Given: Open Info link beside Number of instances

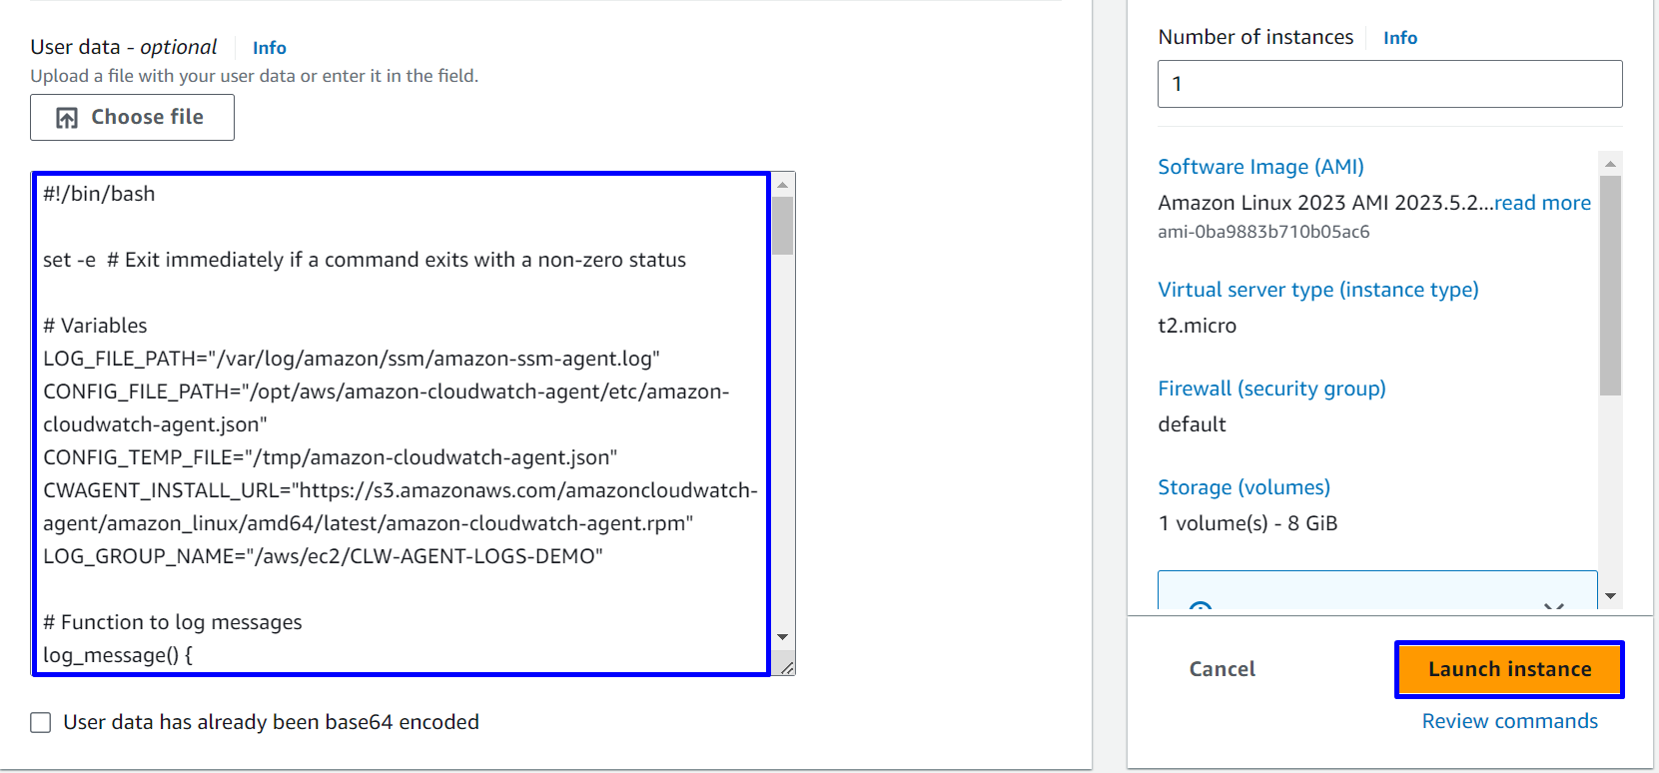Looking at the screenshot, I should pos(1399,38).
